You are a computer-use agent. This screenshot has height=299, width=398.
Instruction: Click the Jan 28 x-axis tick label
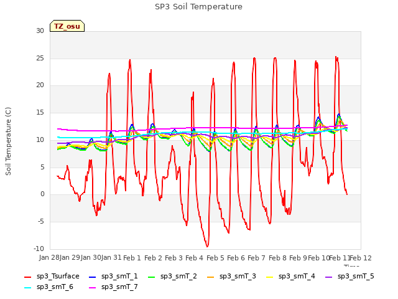click(x=49, y=258)
